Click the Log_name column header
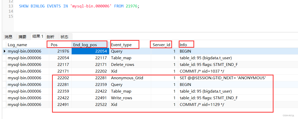 click(28, 45)
